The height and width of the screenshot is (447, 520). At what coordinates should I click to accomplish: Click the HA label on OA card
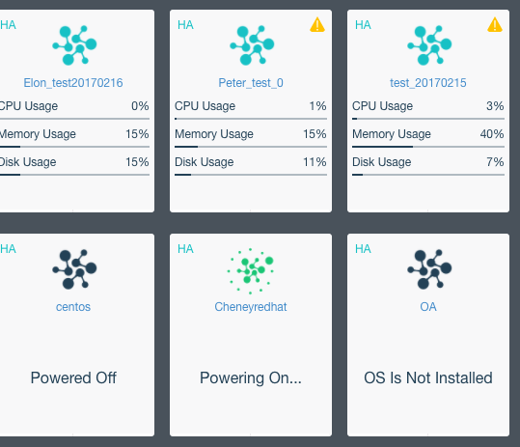tap(363, 249)
